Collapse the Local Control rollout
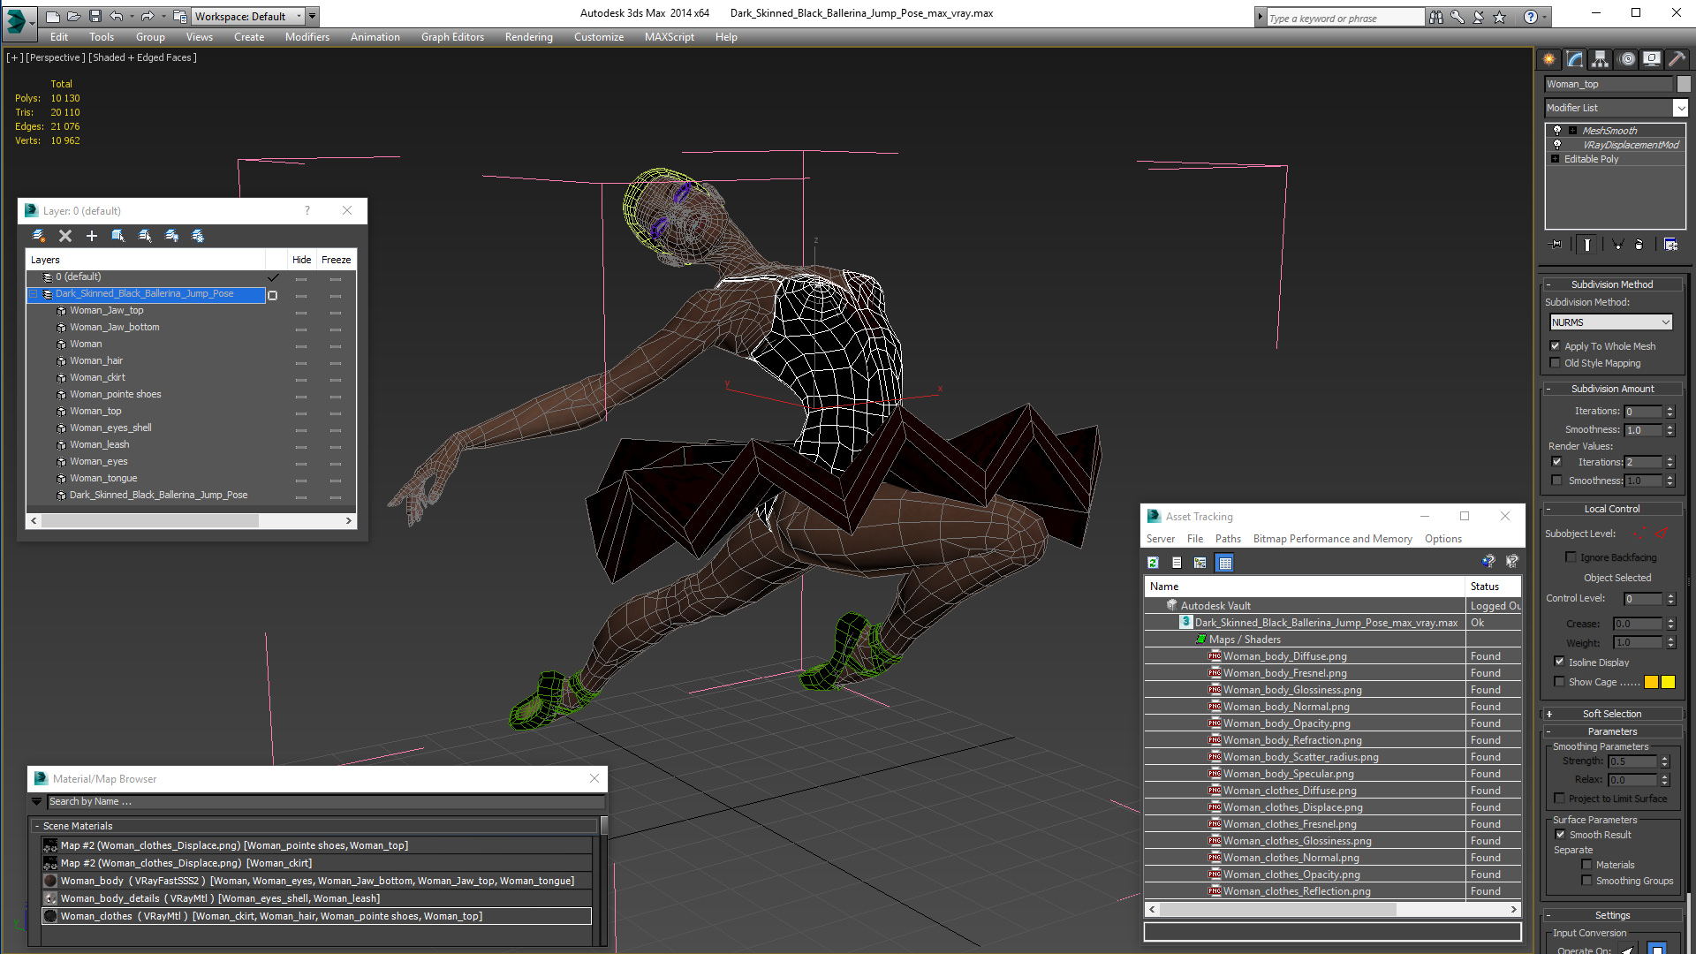Screen dimensions: 1696x954 (1612, 509)
